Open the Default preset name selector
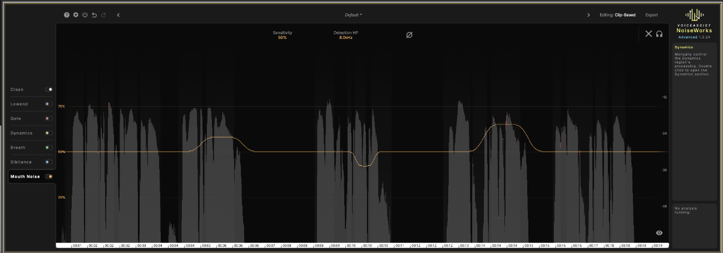The height and width of the screenshot is (253, 723). [x=353, y=15]
